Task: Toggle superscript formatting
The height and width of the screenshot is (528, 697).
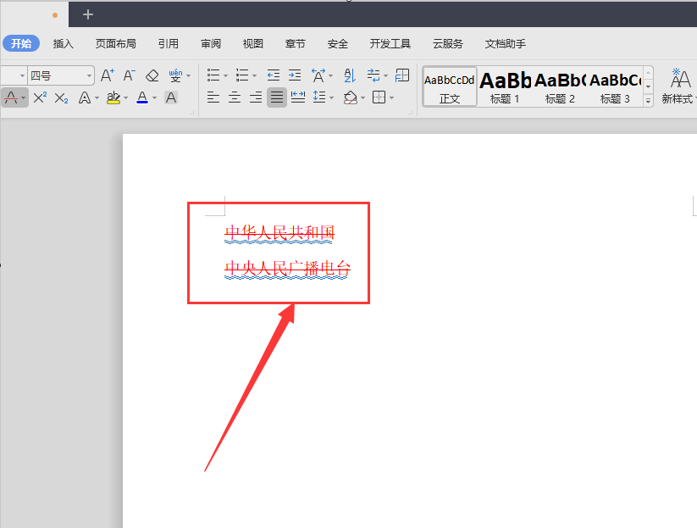Action: pyautogui.click(x=40, y=97)
